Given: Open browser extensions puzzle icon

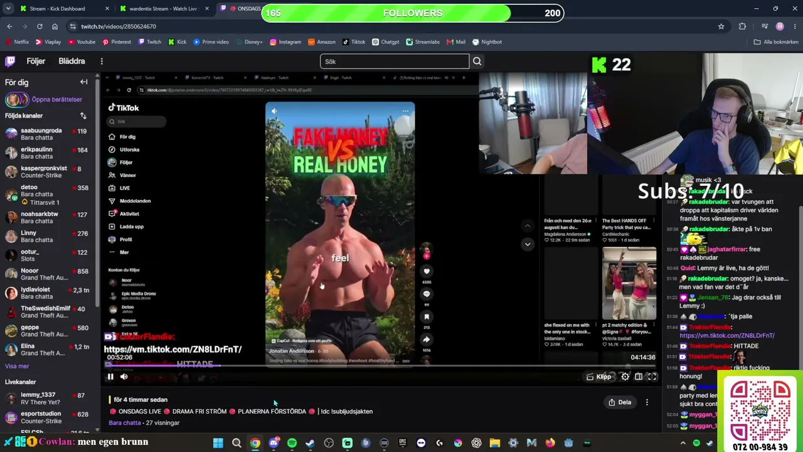Looking at the screenshot, I should click(743, 26).
